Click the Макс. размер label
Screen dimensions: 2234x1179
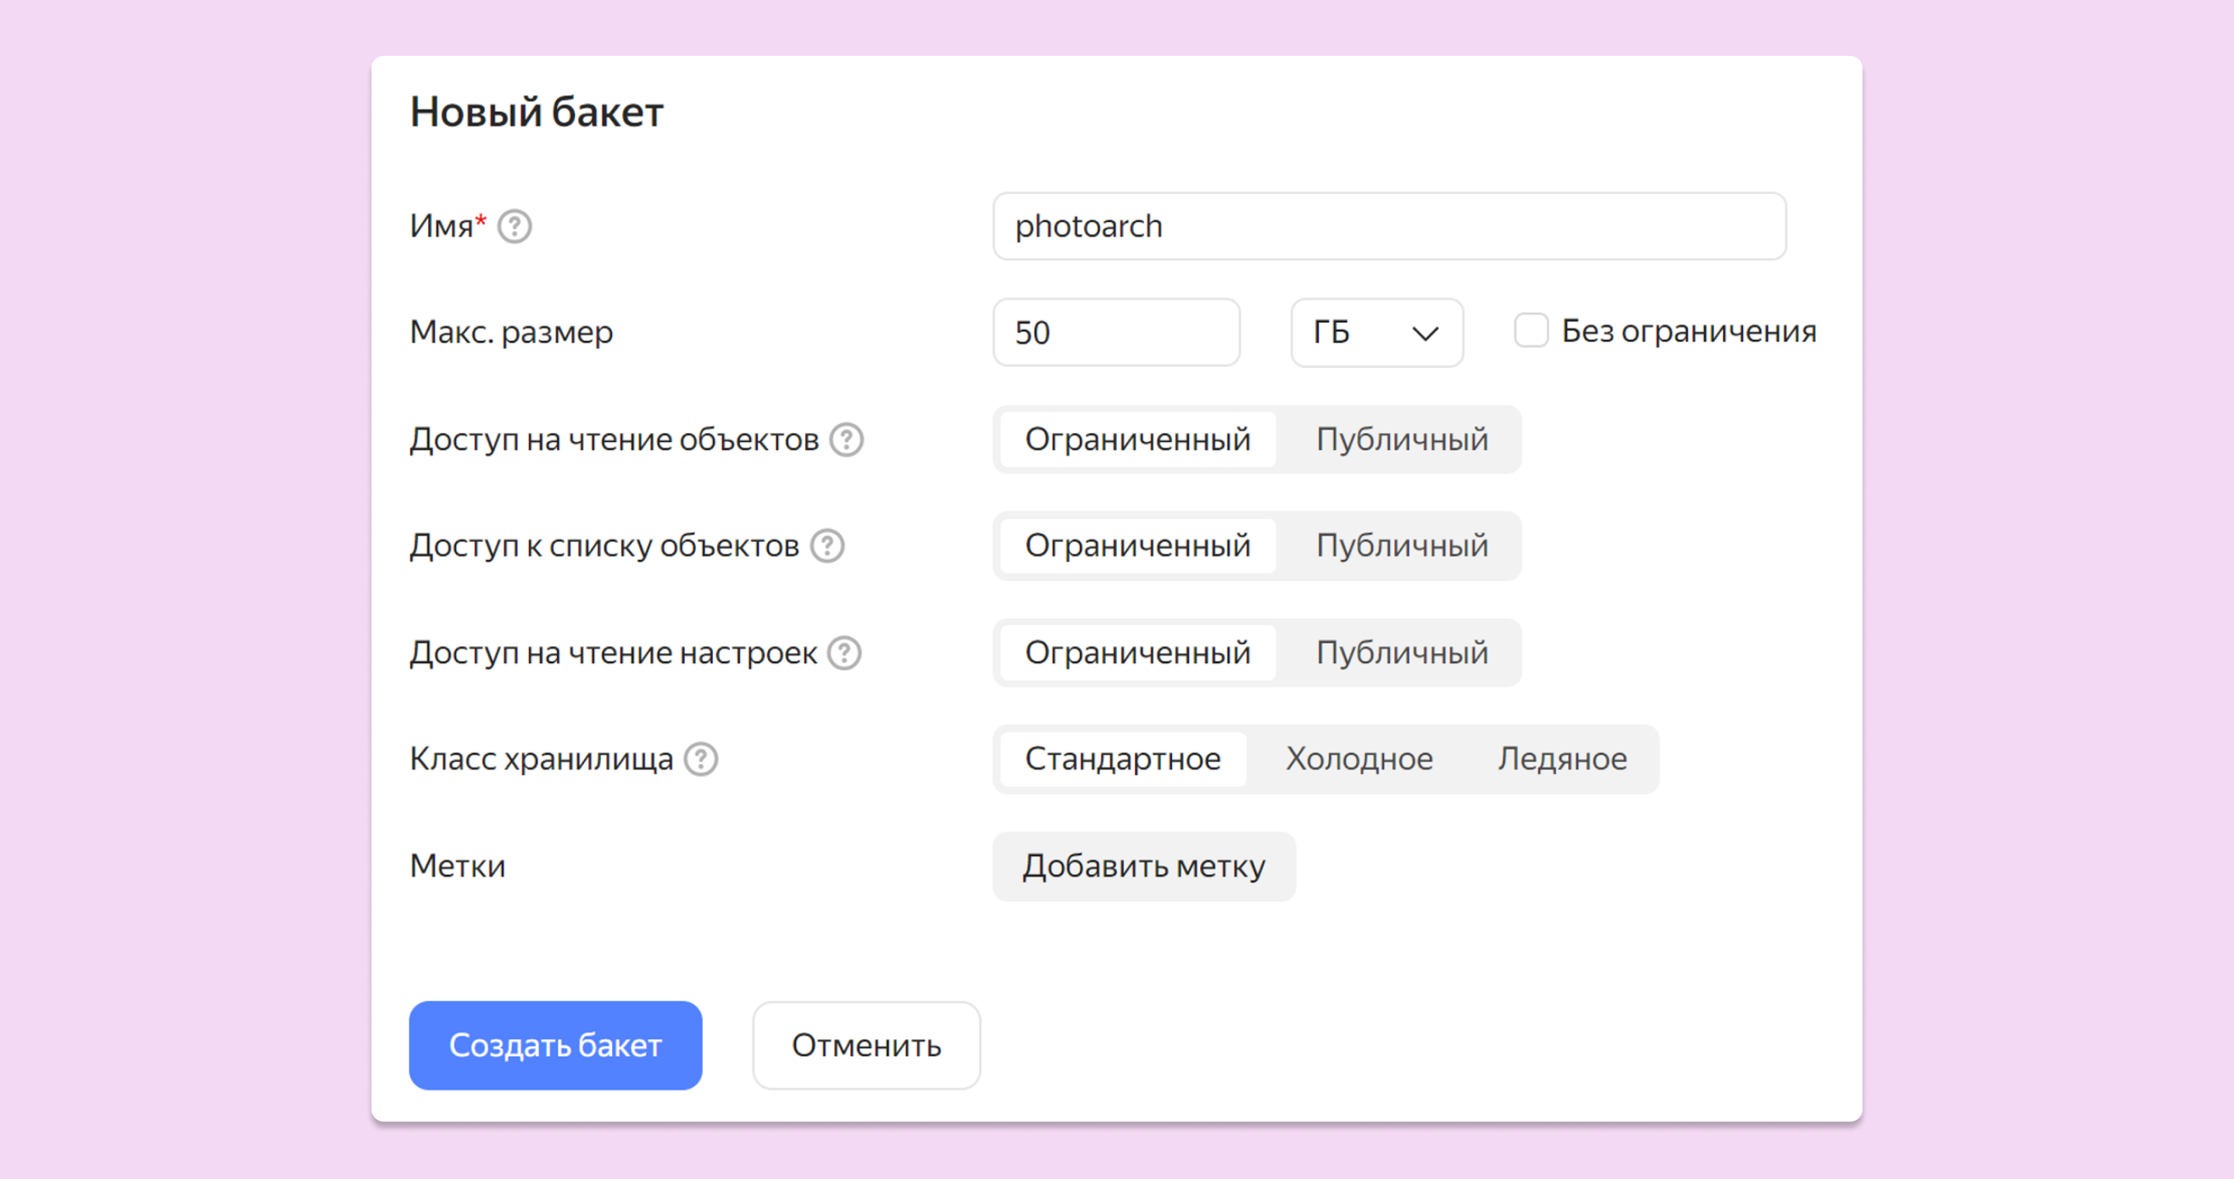point(512,332)
